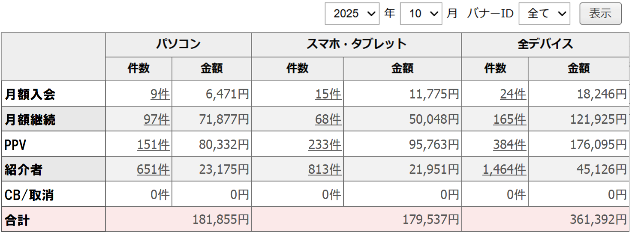Open the バナーID dropdown showing 全て
Image resolution: width=632 pixels, height=235 pixels.
544,14
